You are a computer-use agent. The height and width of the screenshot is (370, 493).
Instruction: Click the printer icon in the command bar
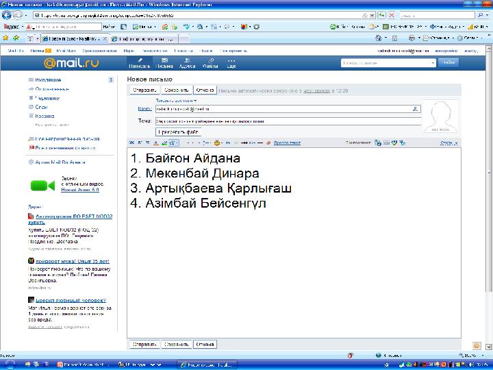[412, 38]
